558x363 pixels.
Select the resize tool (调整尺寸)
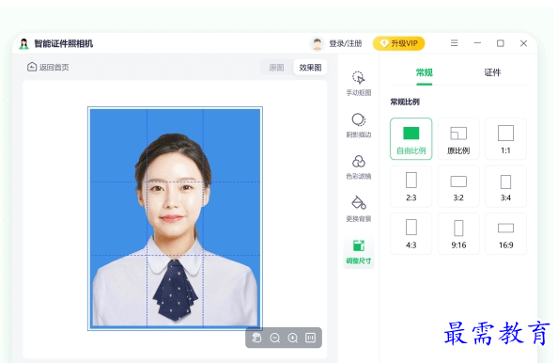358,252
